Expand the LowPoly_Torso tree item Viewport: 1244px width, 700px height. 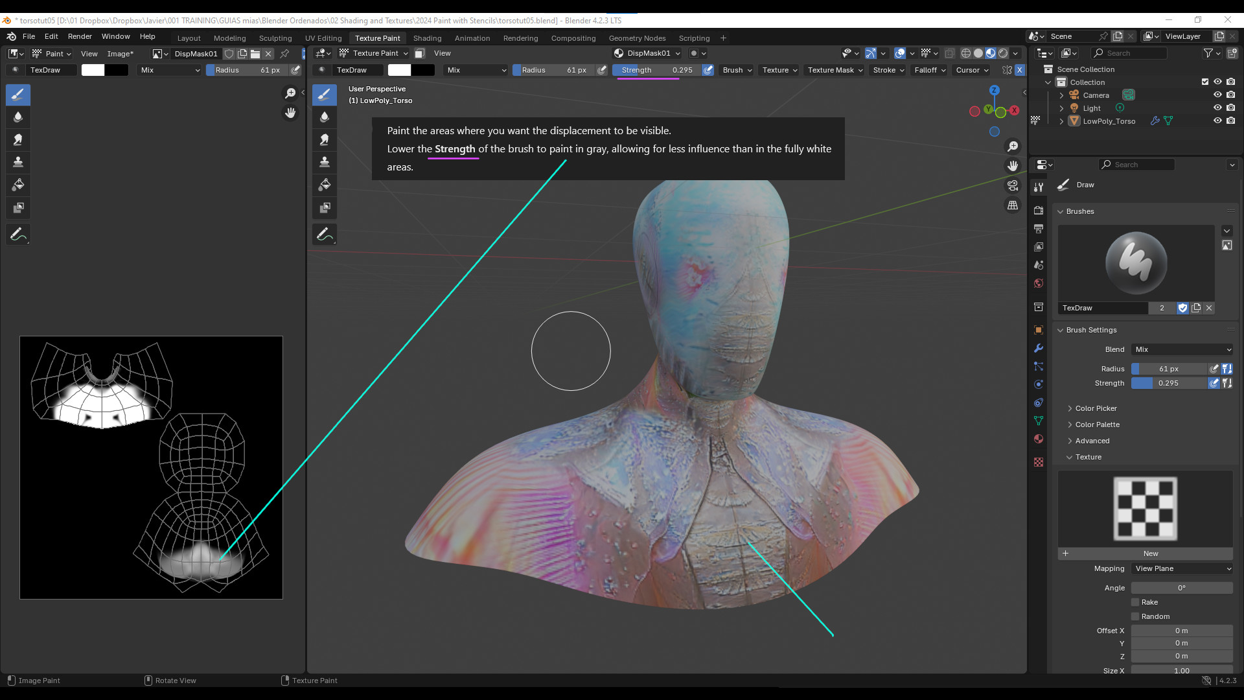coord(1061,121)
